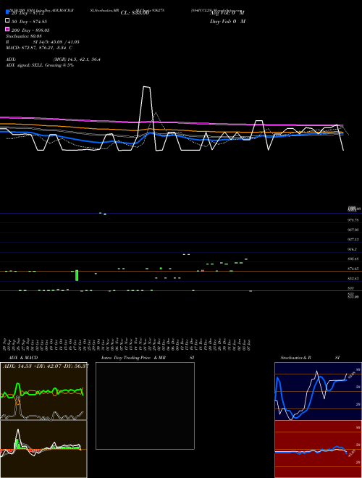Click the 916.2 price axis label
Viewport: 362px width, 478px height.
353,249
